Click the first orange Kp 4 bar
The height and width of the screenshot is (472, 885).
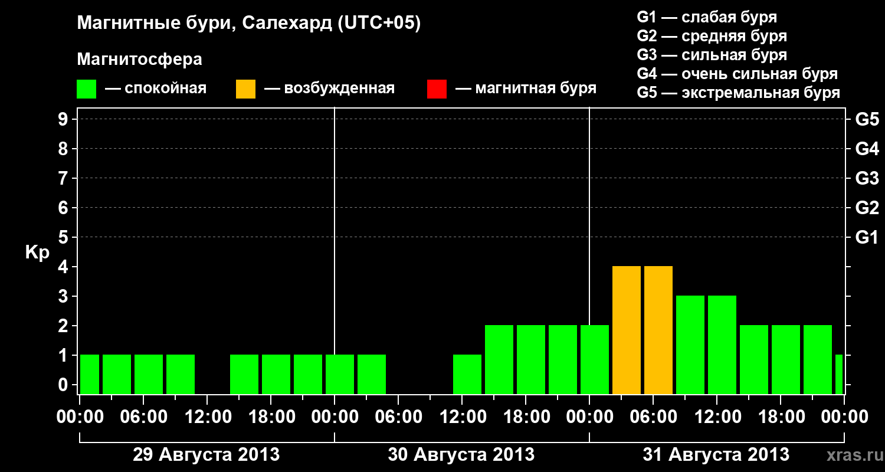(627, 330)
